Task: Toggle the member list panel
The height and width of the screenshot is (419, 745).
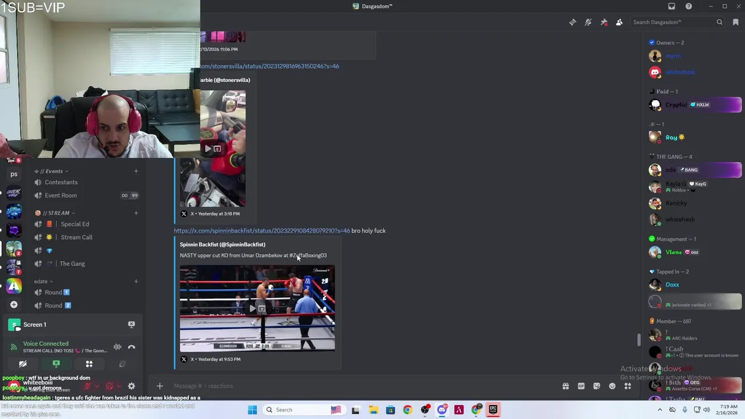Action: click(619, 22)
